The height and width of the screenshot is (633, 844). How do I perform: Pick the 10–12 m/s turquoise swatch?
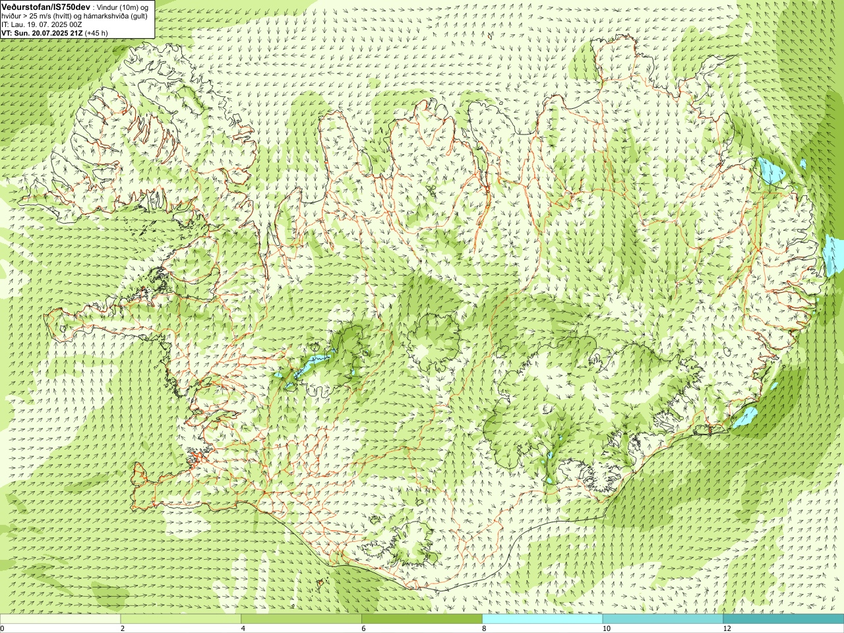tap(663, 618)
